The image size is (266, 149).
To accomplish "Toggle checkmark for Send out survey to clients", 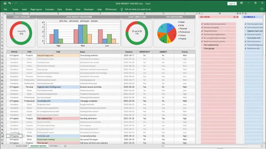I will 202,41.
